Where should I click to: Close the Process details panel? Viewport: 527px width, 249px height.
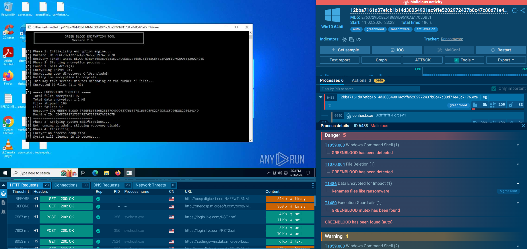click(x=523, y=126)
